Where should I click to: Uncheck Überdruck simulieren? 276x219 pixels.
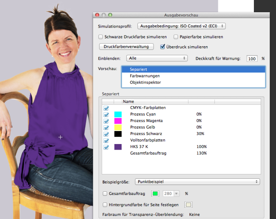pyautogui.click(x=162, y=47)
